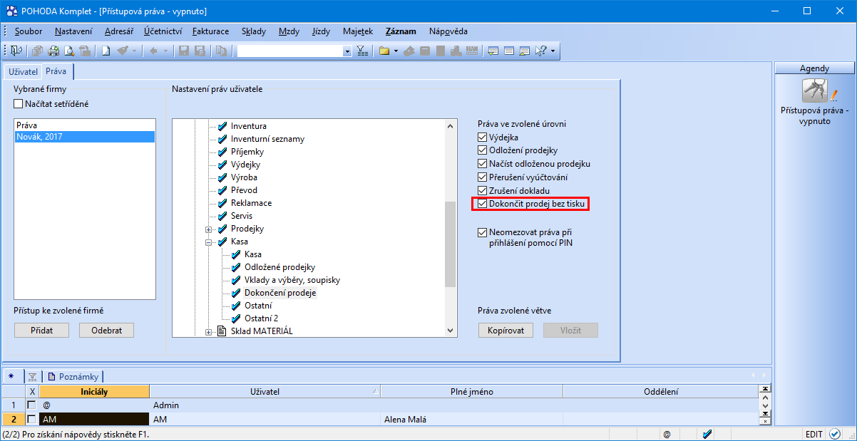Open dropdown arrow next to help icon

(552, 51)
